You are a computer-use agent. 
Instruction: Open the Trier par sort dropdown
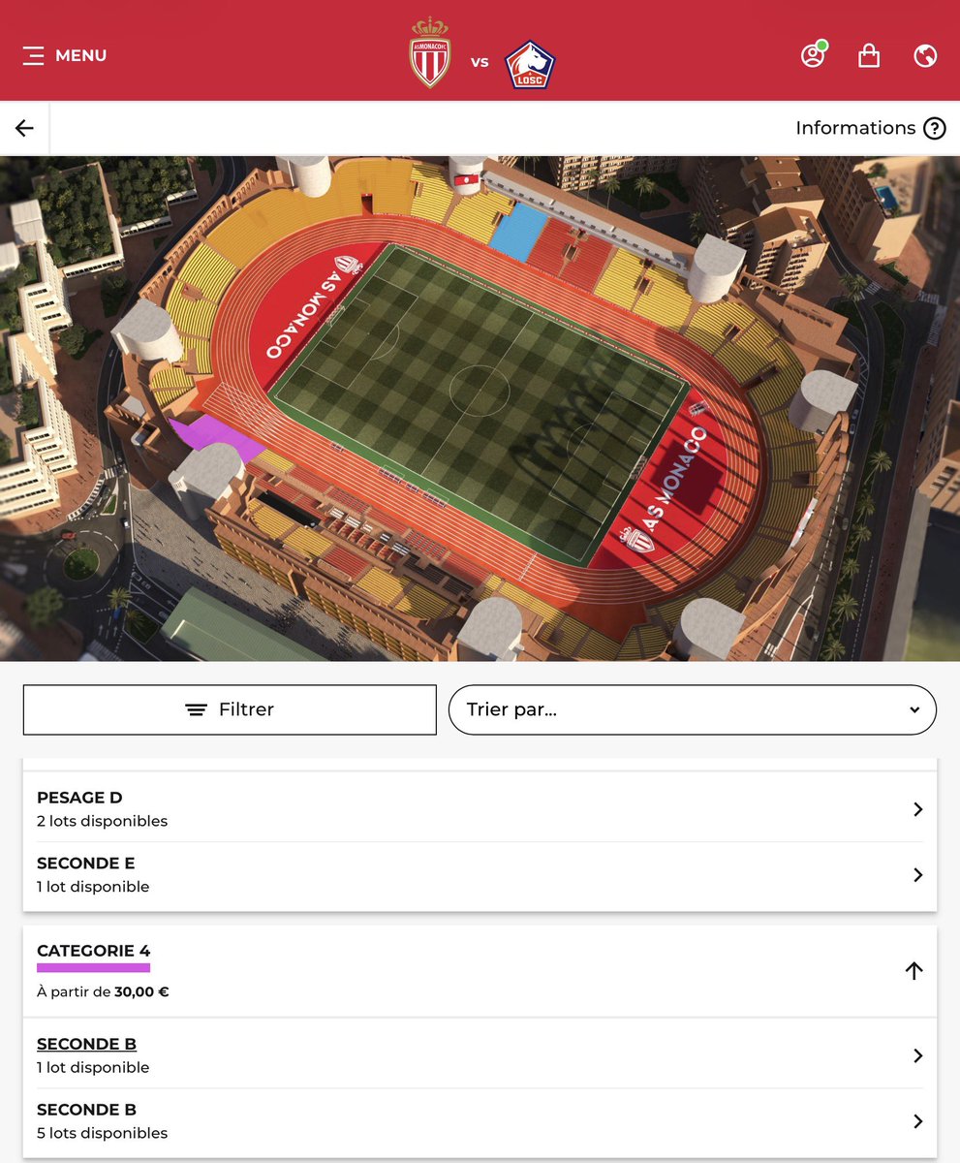click(693, 709)
